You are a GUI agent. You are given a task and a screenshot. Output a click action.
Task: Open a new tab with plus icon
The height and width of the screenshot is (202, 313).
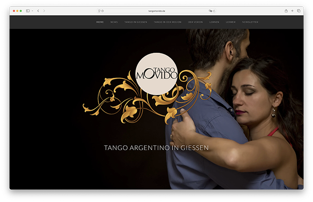point(292,11)
